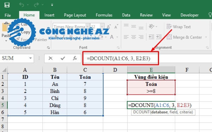Switch to the Review tab
This screenshot has height=132, width=212.
[146, 15]
